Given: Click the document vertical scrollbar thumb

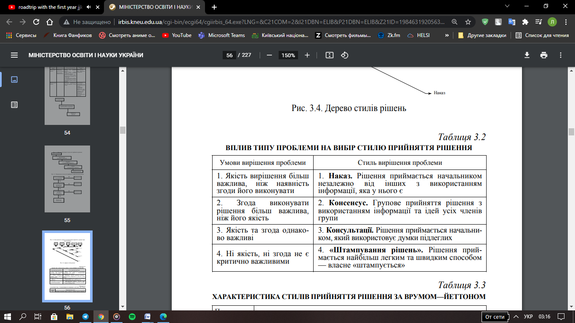Looking at the screenshot, I should [x=571, y=132].
